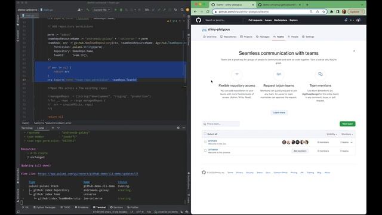This screenshot has height=215, width=382.
Task: Run the current file in the IDE
Action: point(115,10)
